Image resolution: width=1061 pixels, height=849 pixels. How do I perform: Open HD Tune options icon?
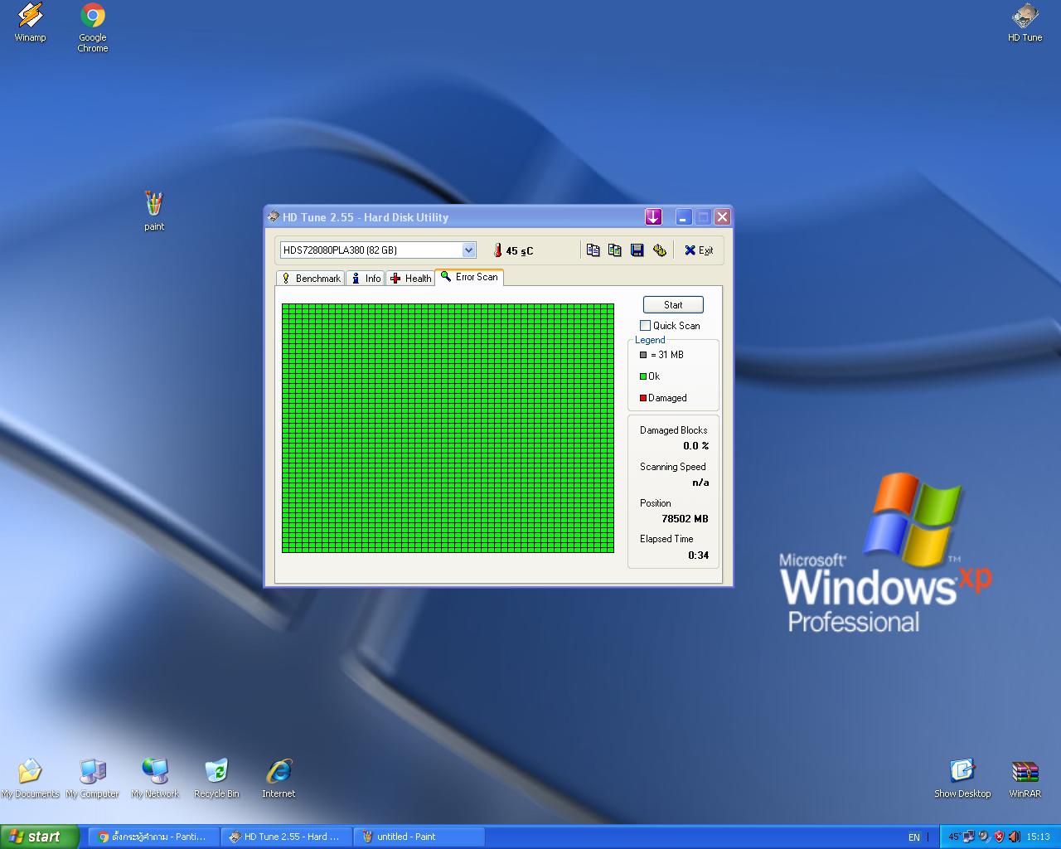coord(659,250)
